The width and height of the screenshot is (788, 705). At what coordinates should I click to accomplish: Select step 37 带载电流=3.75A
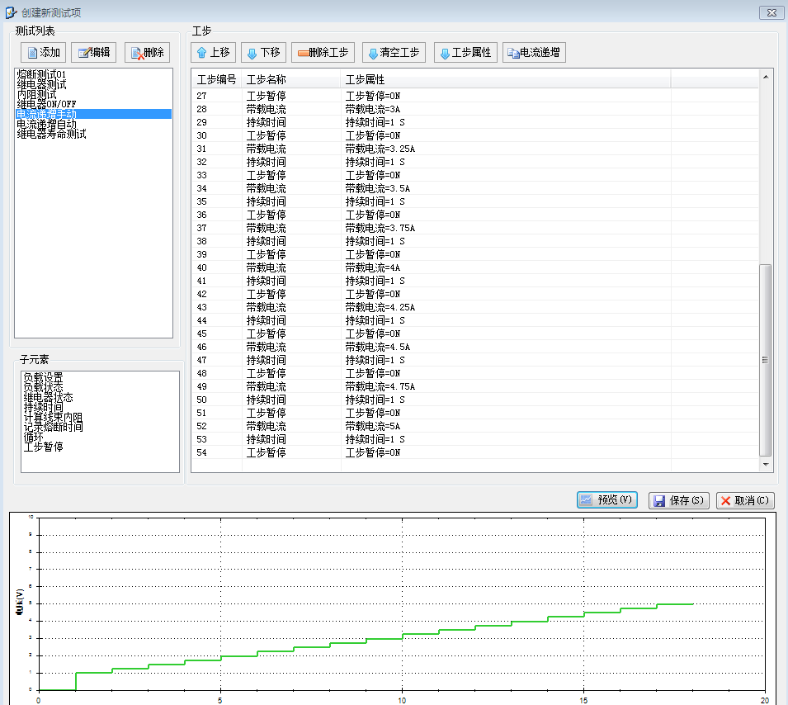[475, 228]
